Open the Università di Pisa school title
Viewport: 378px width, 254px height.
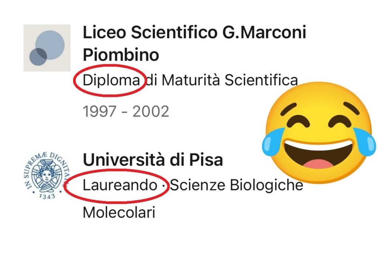153,160
